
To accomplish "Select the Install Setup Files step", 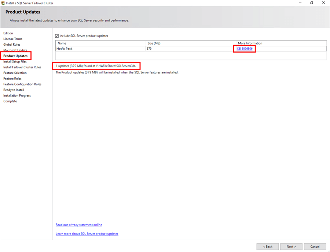I will pos(15,61).
